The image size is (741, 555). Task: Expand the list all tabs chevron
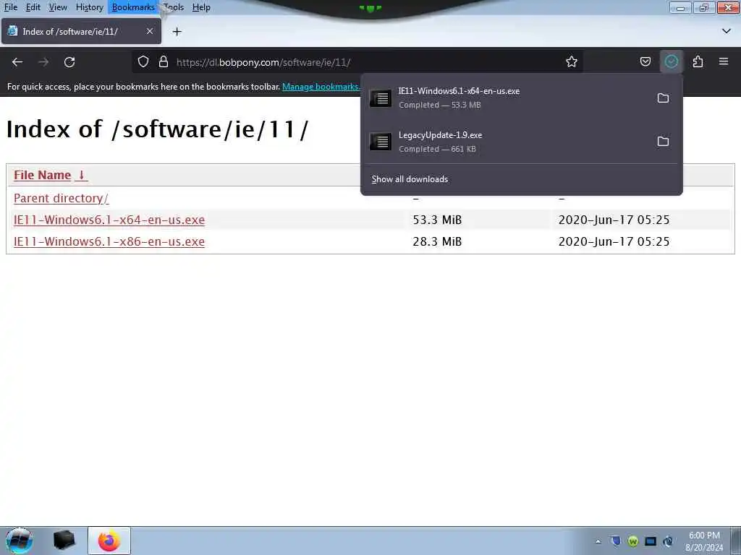727,31
